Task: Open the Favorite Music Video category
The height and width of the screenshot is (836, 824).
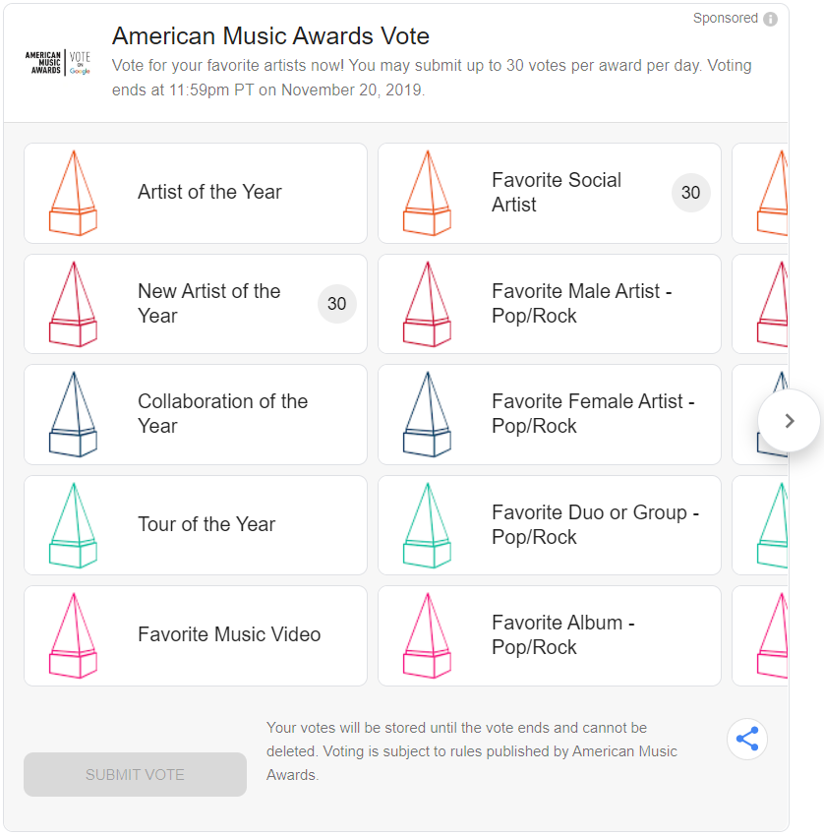Action: click(229, 635)
